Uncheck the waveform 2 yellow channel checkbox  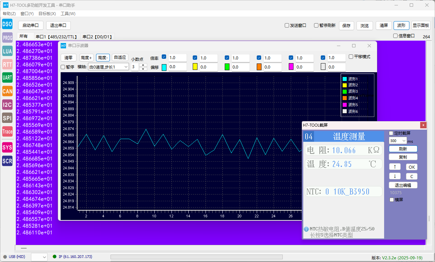coord(195,57)
